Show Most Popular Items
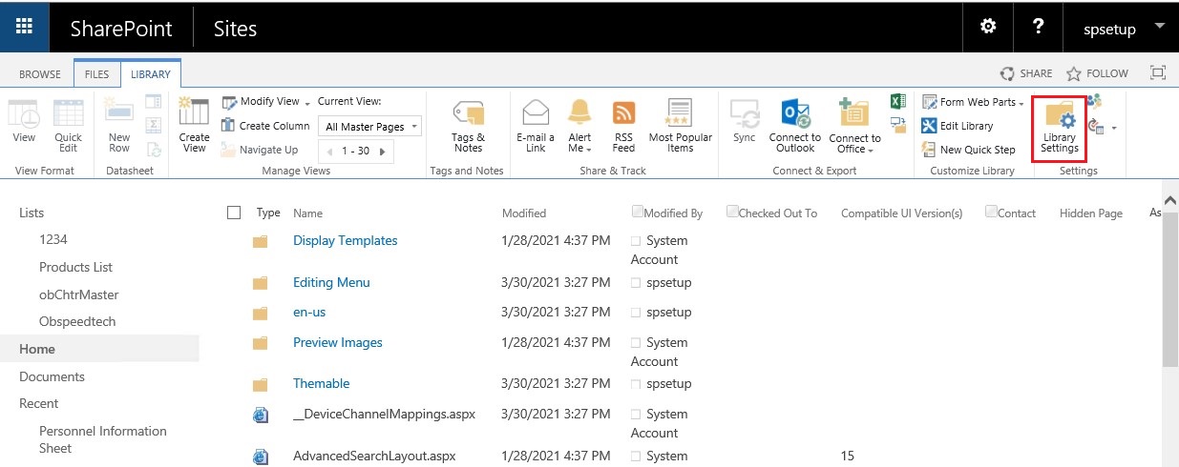Screen dimensions: 1179x467 tap(681, 125)
